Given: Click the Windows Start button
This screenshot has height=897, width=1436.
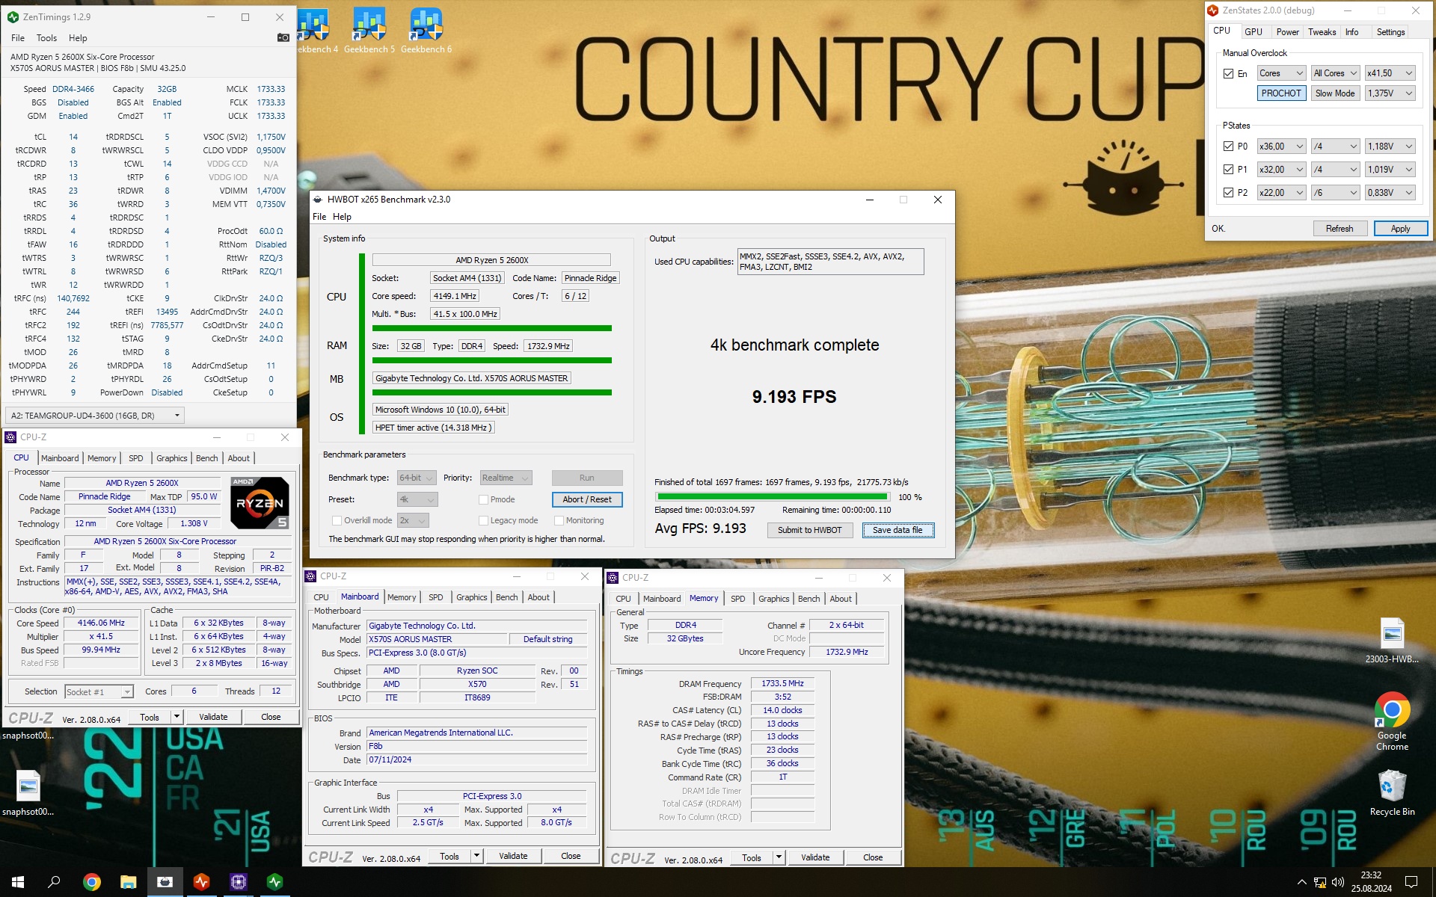Looking at the screenshot, I should coord(18,882).
